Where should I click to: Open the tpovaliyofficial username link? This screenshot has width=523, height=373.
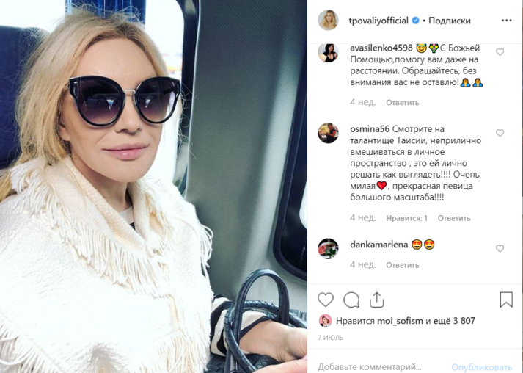[x=378, y=21]
